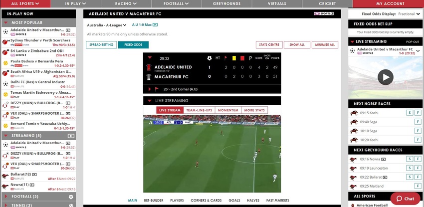Play the live stream preview video

(385, 77)
